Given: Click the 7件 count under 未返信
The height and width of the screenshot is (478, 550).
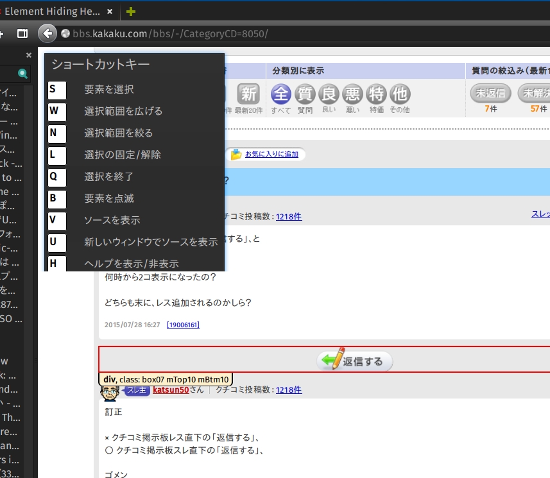Looking at the screenshot, I should point(491,108).
